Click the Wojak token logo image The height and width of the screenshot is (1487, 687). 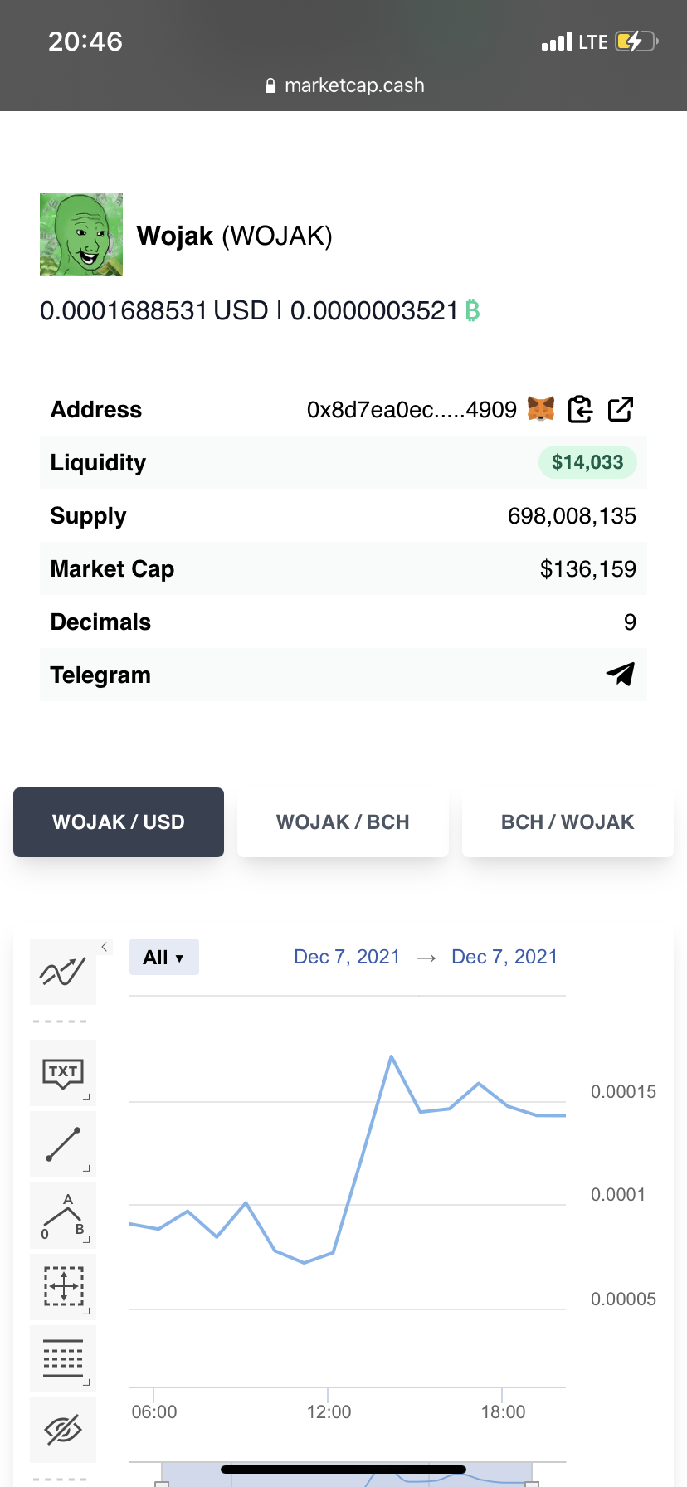coord(81,235)
